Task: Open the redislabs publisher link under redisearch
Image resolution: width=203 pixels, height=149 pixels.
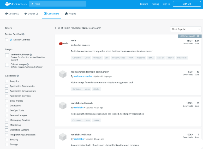Action: 79,108
